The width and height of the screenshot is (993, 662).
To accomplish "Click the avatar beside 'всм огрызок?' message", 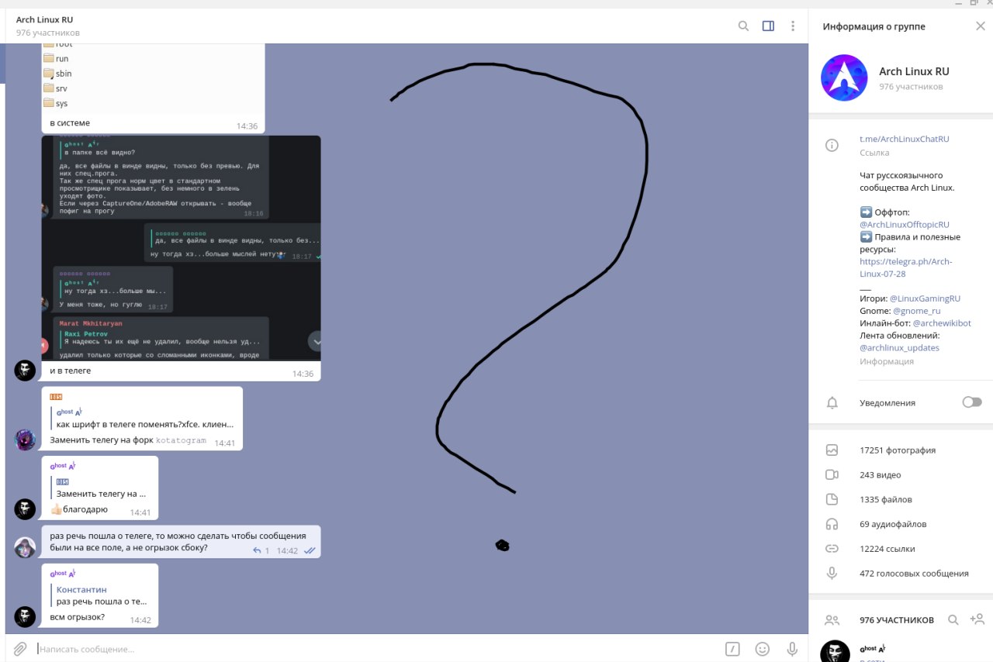I will [25, 617].
